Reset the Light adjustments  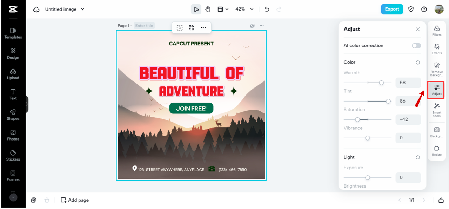click(418, 157)
